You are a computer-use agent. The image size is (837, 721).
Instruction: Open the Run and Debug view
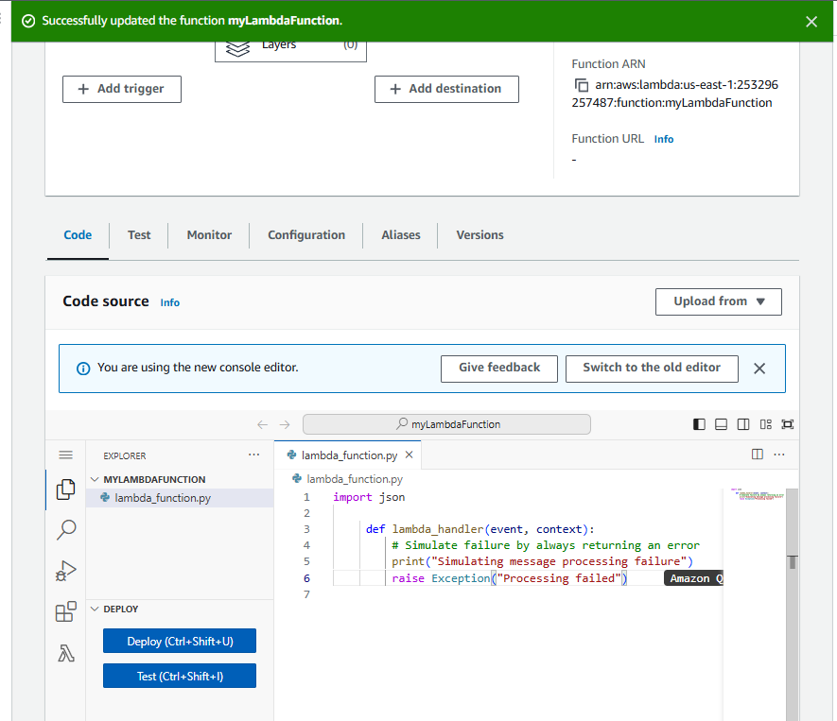(x=65, y=570)
